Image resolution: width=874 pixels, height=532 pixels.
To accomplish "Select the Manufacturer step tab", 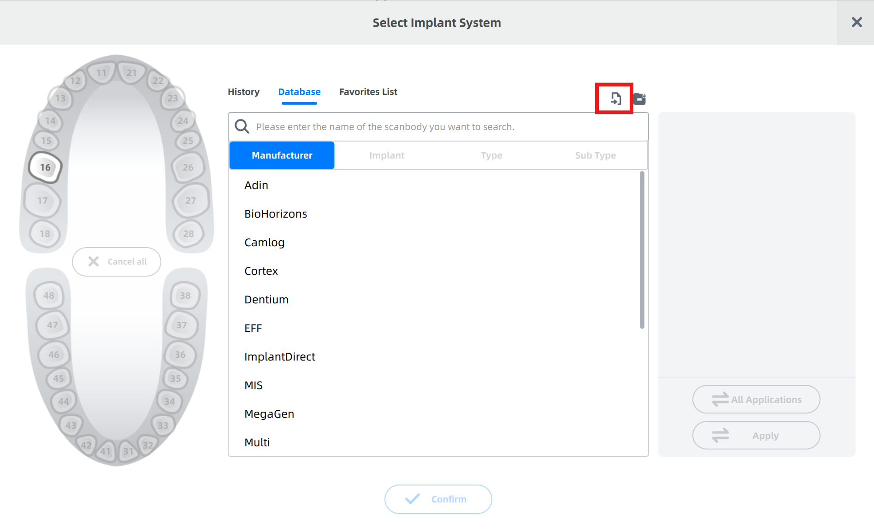I will click(x=282, y=155).
